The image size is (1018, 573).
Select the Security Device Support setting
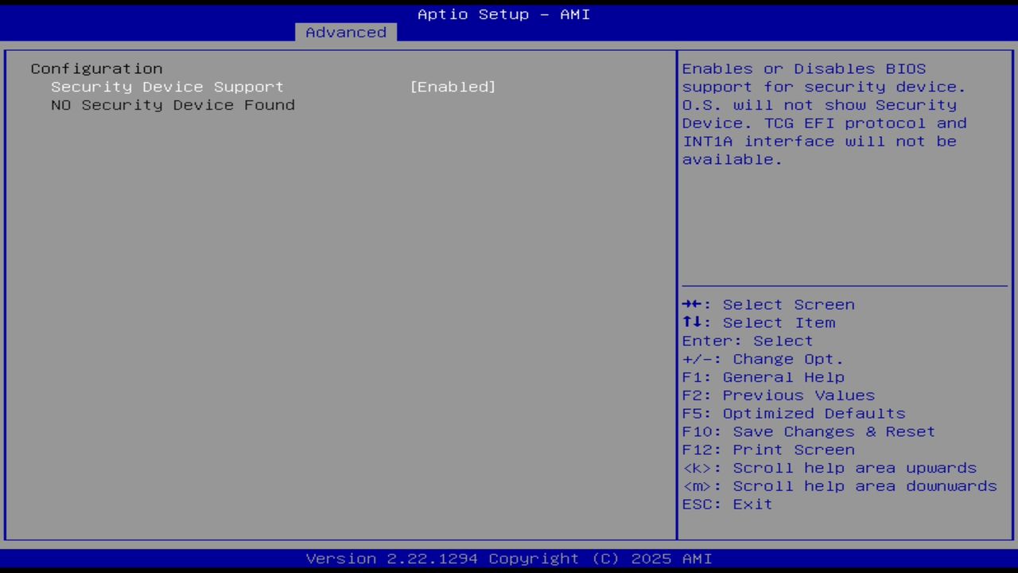(167, 87)
